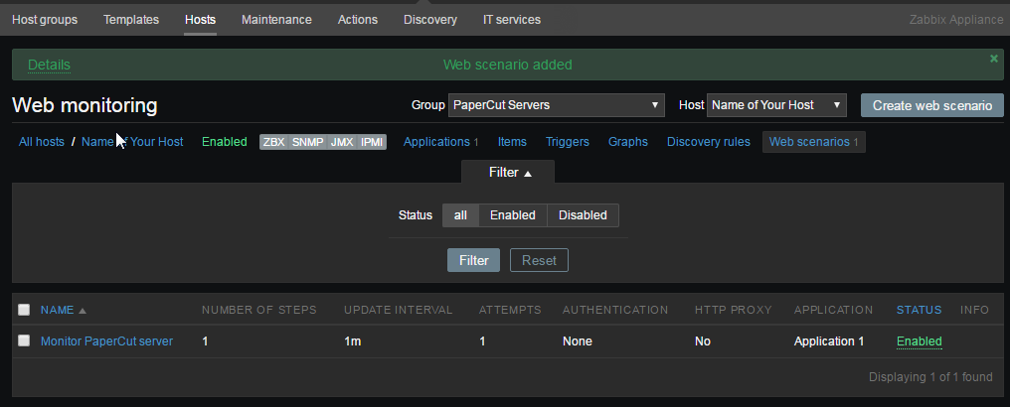This screenshot has width=1010, height=407.
Task: Check the Monitor PaperCut server row checkbox
Action: (24, 340)
